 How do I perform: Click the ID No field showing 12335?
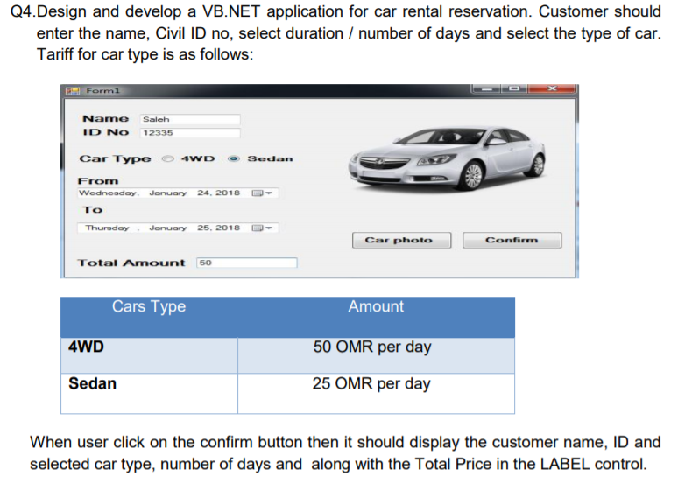pyautogui.click(x=190, y=133)
